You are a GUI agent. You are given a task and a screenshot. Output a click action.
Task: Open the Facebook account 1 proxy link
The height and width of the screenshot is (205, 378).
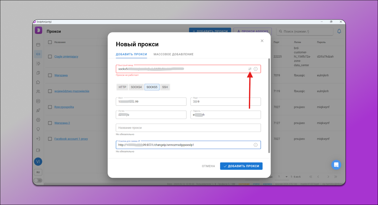71,139
